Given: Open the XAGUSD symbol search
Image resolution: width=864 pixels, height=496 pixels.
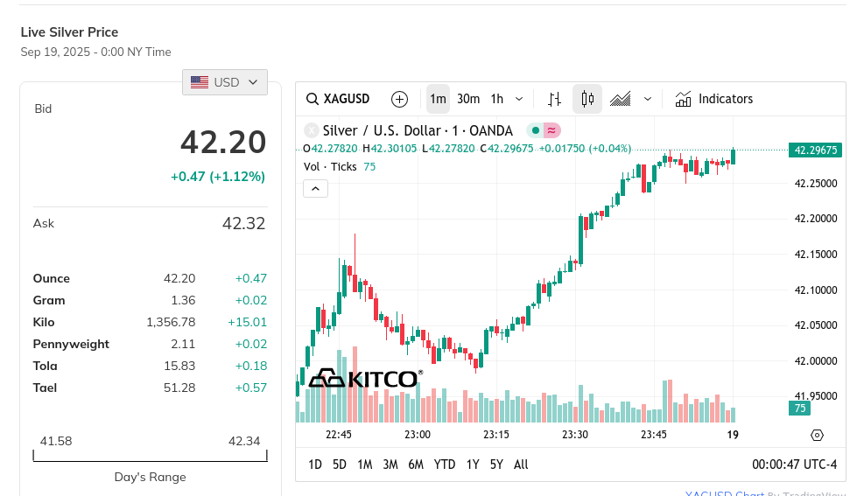Looking at the screenshot, I should 338,99.
